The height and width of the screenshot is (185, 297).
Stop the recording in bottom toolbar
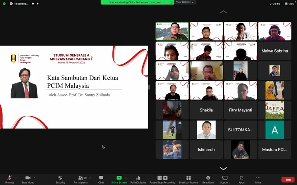point(165,178)
